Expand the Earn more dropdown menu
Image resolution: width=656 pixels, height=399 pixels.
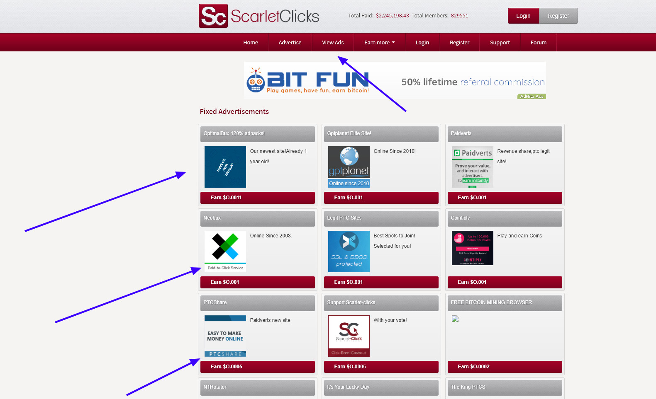(x=379, y=42)
